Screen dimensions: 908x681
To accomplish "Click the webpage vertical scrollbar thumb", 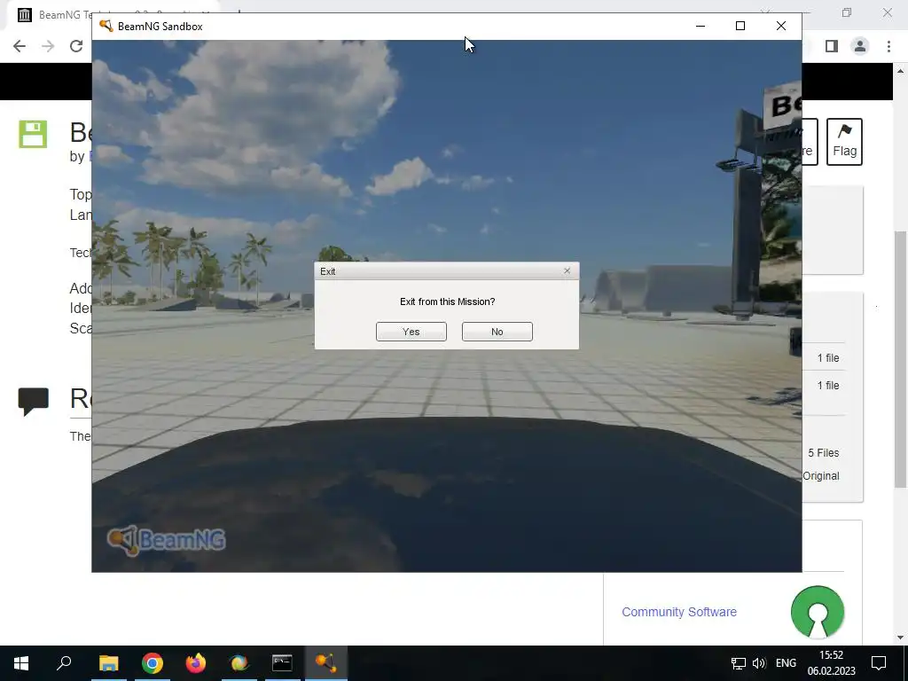I will tap(900, 359).
